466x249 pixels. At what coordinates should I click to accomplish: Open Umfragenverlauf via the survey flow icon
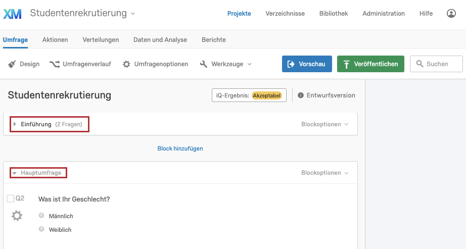(55, 64)
